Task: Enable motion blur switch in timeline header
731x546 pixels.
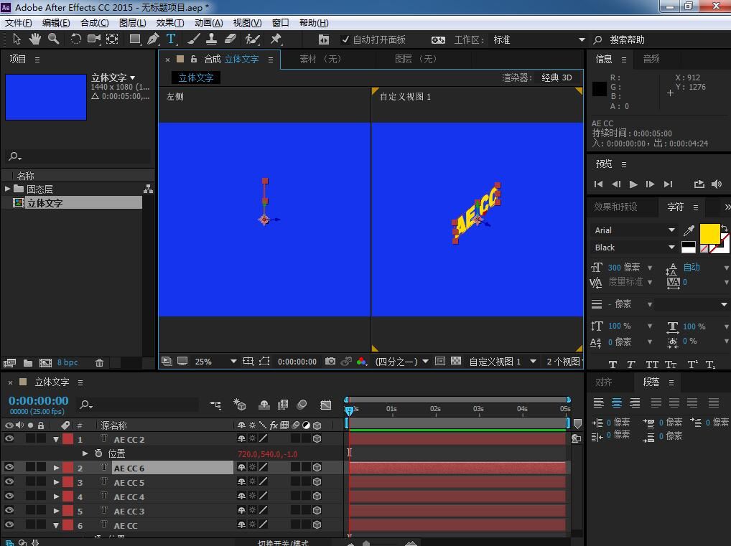Action: click(x=302, y=405)
